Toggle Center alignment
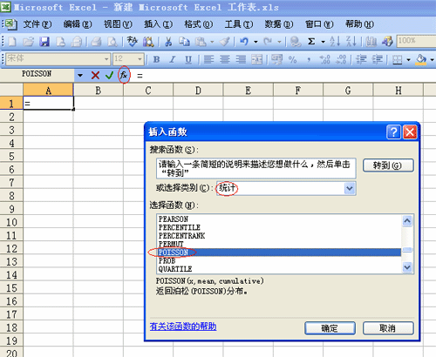436x357 pixels. click(x=225, y=60)
